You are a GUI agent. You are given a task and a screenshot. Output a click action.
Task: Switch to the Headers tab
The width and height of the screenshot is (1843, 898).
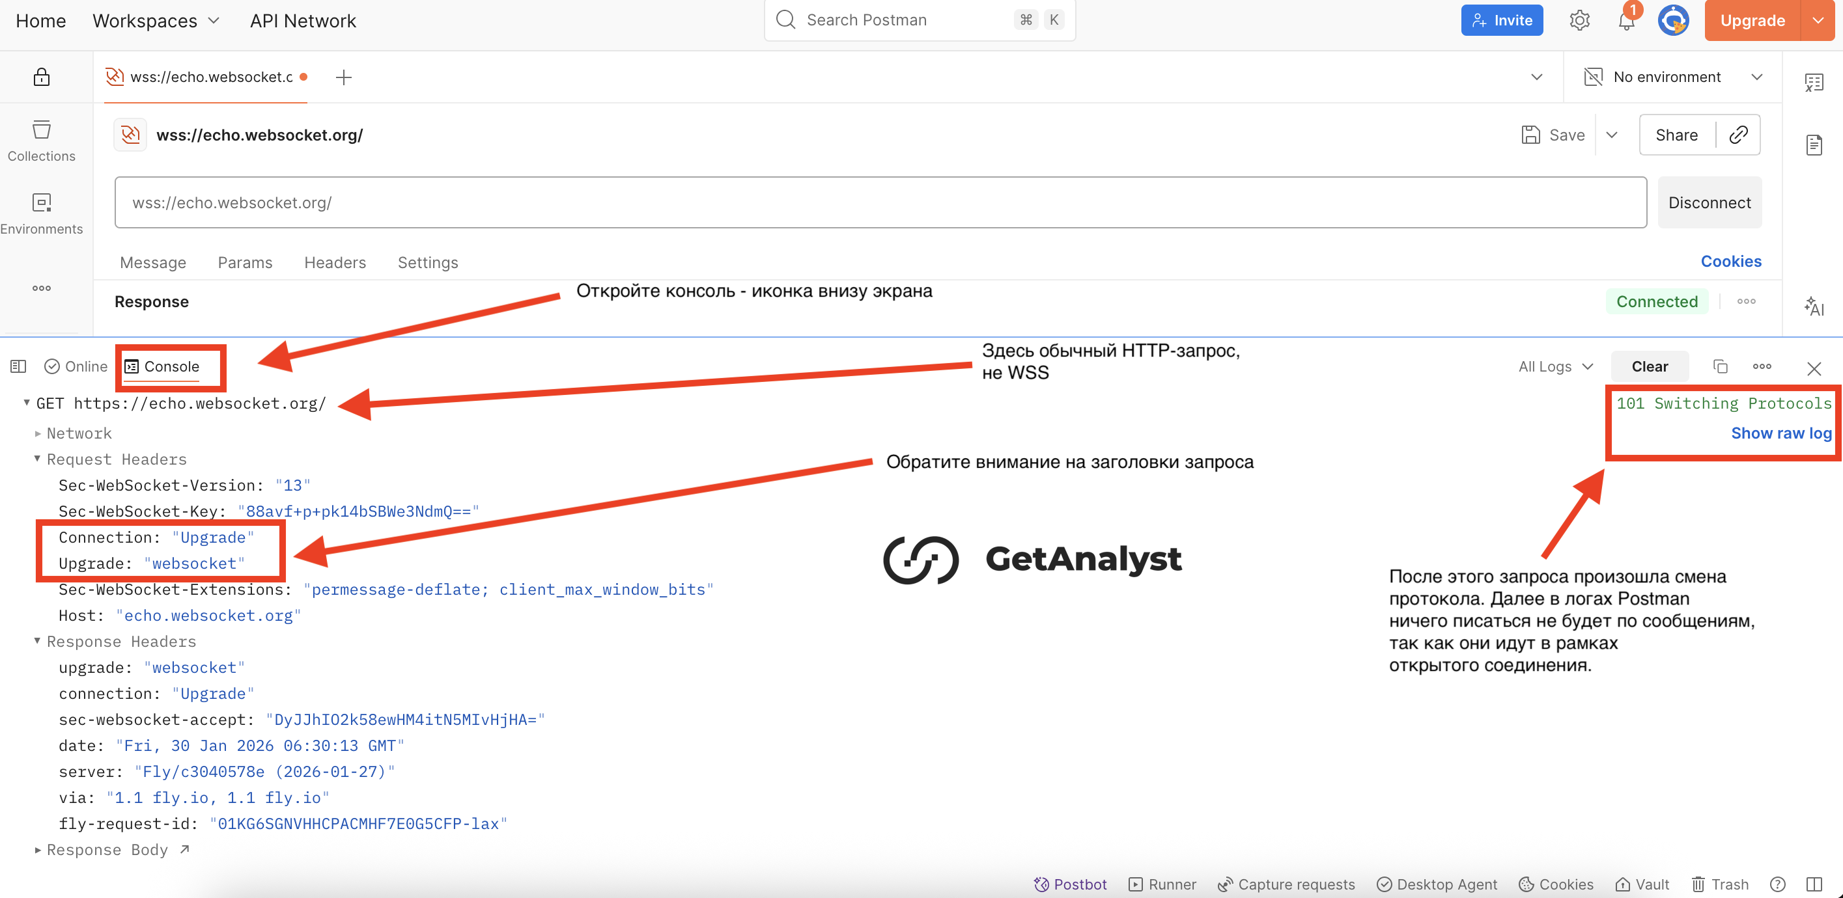click(335, 262)
